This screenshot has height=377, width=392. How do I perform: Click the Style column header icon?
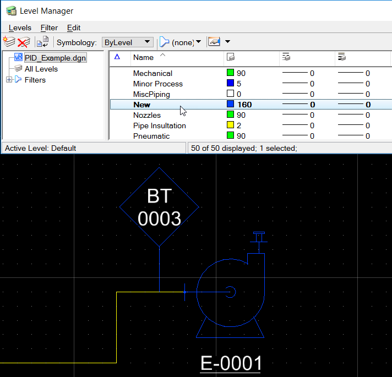click(286, 57)
